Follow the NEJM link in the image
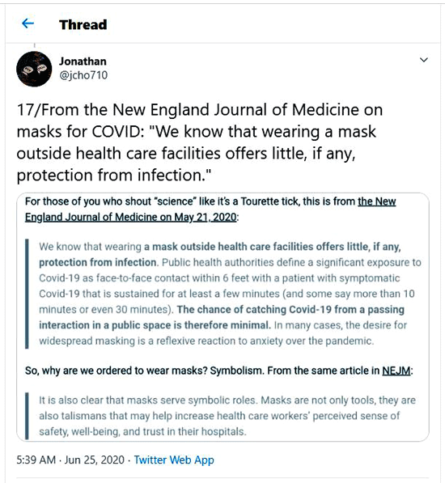Screen dimensions: 445x483 pyautogui.click(x=396, y=371)
